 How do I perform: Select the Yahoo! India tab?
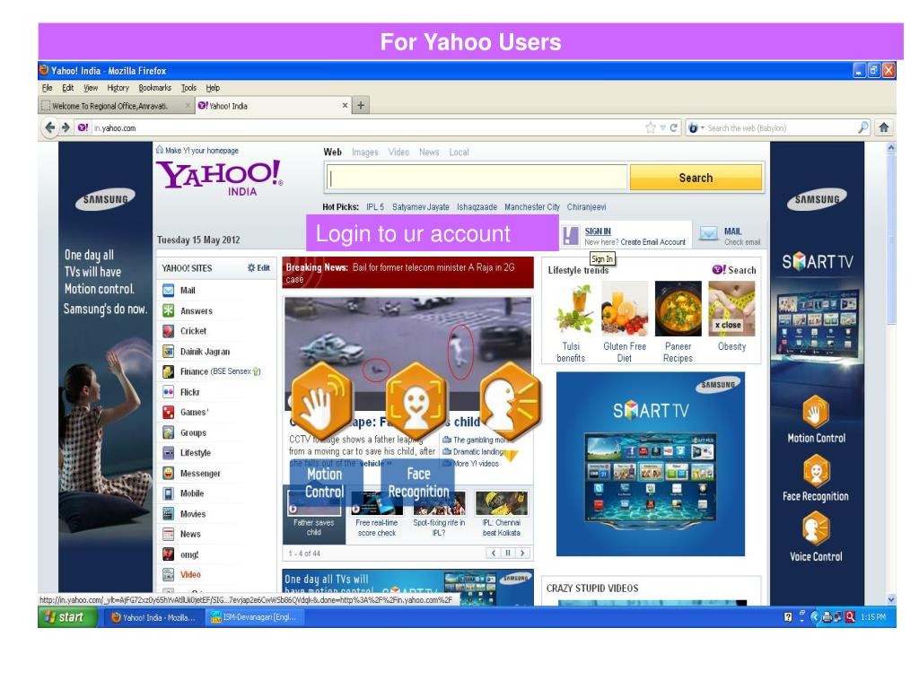(275, 106)
